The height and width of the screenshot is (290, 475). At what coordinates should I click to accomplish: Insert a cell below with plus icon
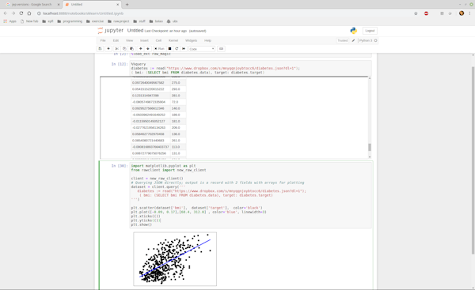pyautogui.click(x=108, y=49)
